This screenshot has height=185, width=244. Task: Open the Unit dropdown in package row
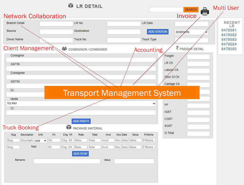pos(40,141)
